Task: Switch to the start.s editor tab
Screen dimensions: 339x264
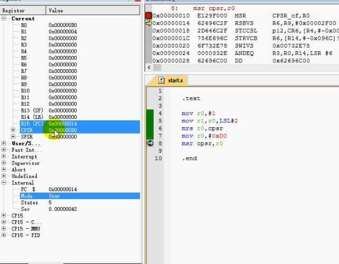Action: pos(175,81)
